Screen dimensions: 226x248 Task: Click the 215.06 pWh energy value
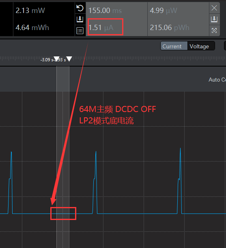pos(170,28)
